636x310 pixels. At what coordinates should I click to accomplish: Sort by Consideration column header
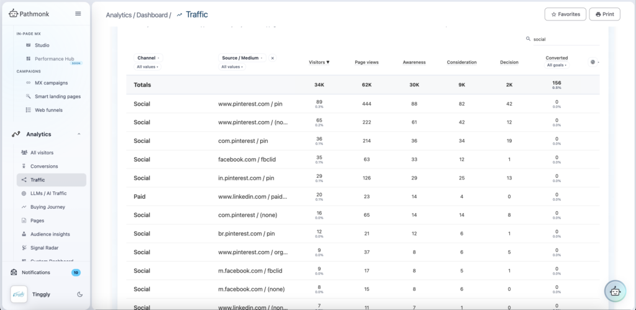pos(461,62)
